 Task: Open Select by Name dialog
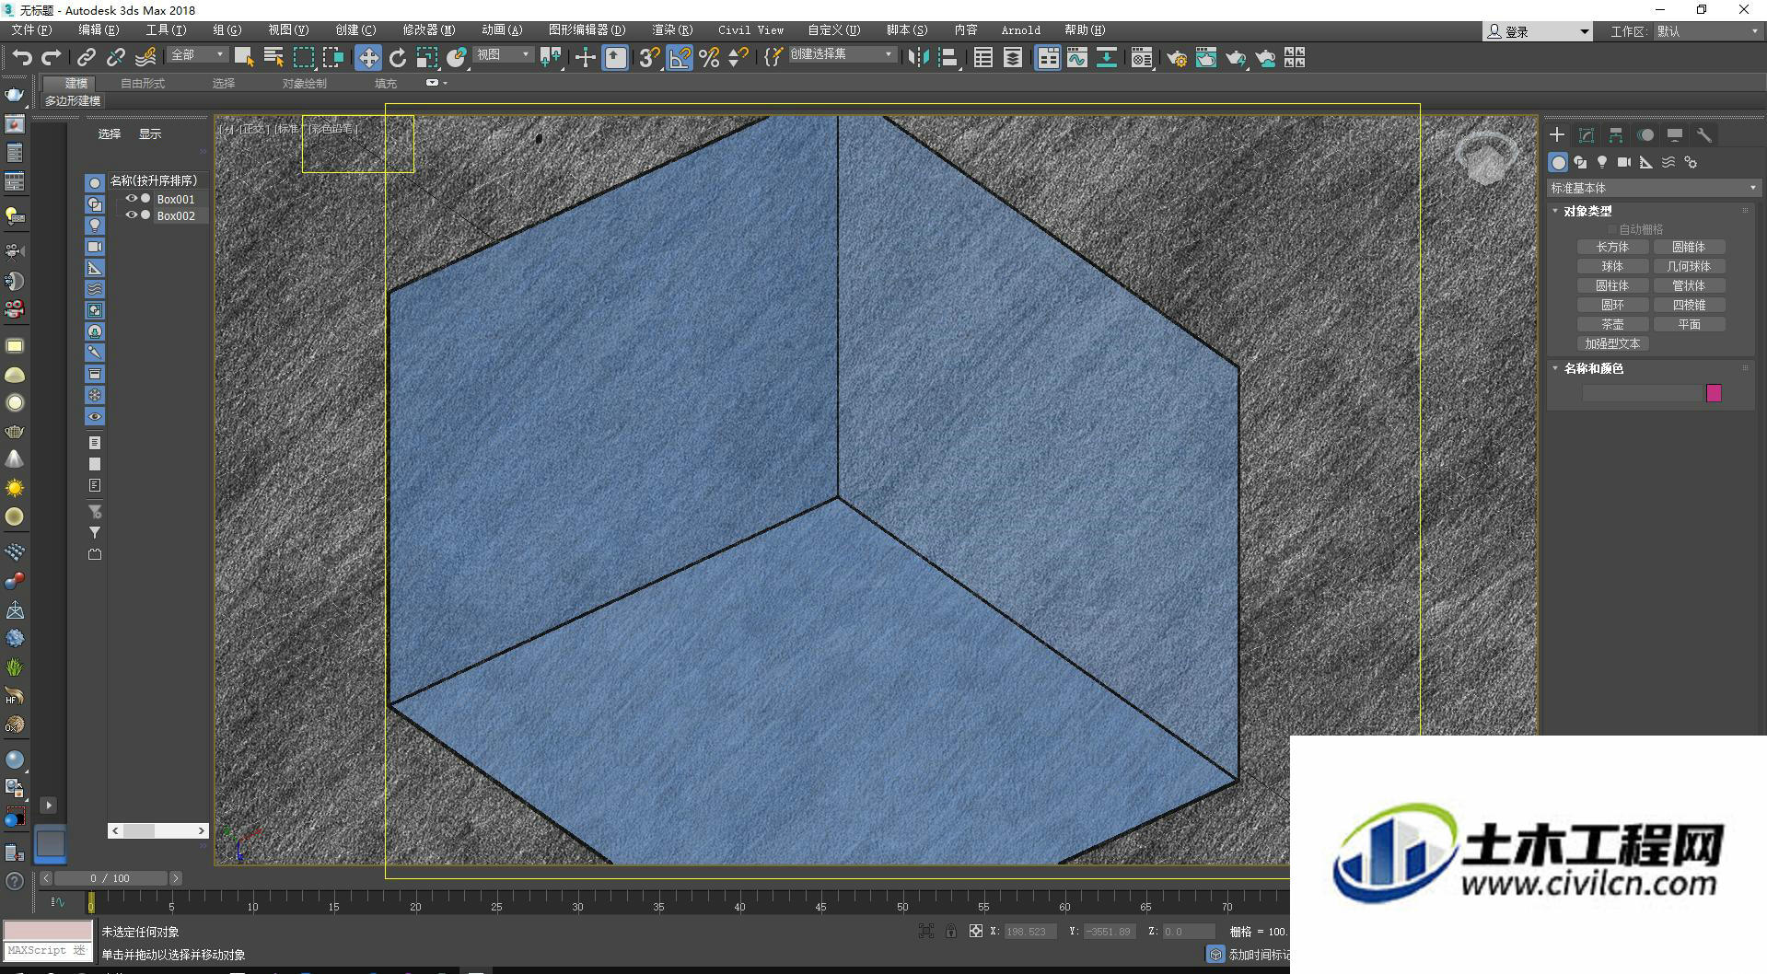pyautogui.click(x=273, y=58)
